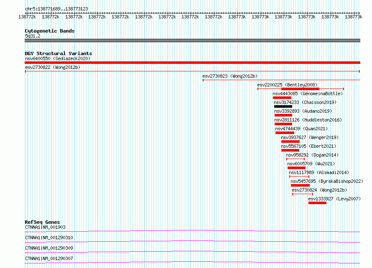Click nsv2811126 (Huddleston2016) variant label

point(308,120)
